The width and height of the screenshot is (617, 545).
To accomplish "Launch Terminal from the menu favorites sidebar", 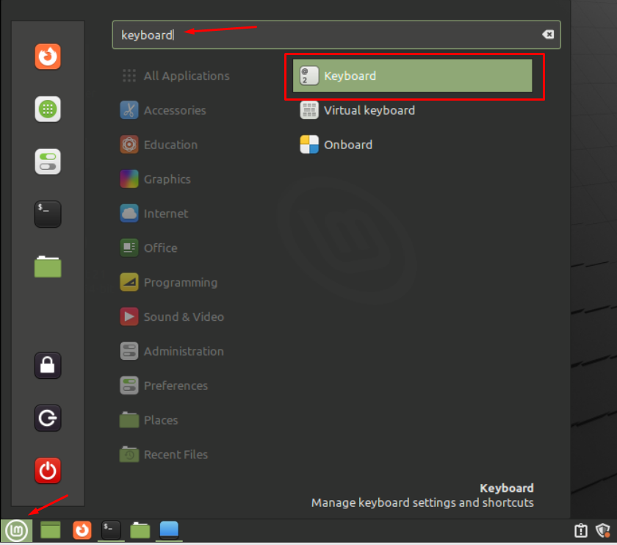I will click(x=48, y=214).
